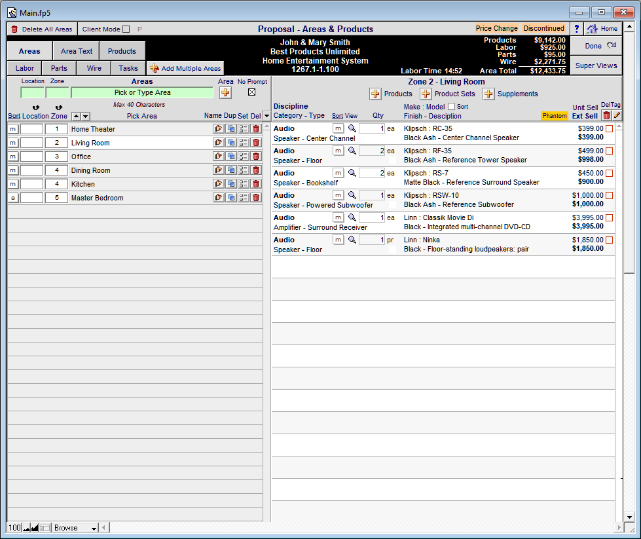This screenshot has width=641, height=539.
Task: Delete the Home Theater area
Action: tap(256, 129)
